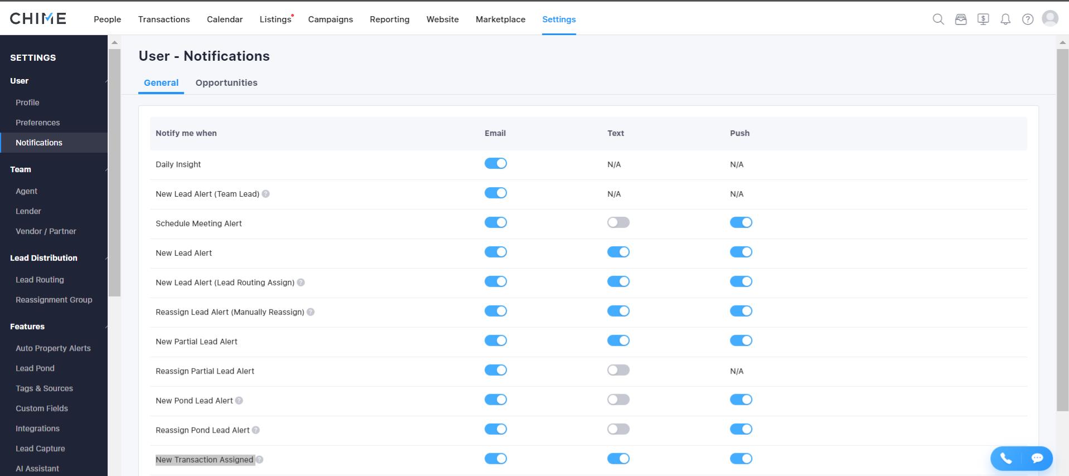Image resolution: width=1069 pixels, height=476 pixels.
Task: Click help icon next to Lead Routing Assign alert
Action: (x=301, y=283)
